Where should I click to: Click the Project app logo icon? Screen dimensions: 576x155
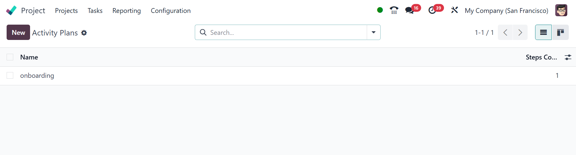click(x=11, y=11)
